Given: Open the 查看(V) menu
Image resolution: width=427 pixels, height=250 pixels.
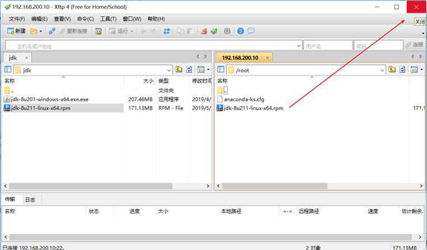Looking at the screenshot, I should tap(62, 19).
